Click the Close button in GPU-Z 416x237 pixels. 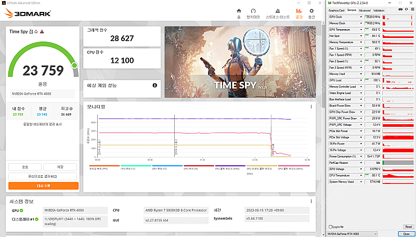coord(406,234)
